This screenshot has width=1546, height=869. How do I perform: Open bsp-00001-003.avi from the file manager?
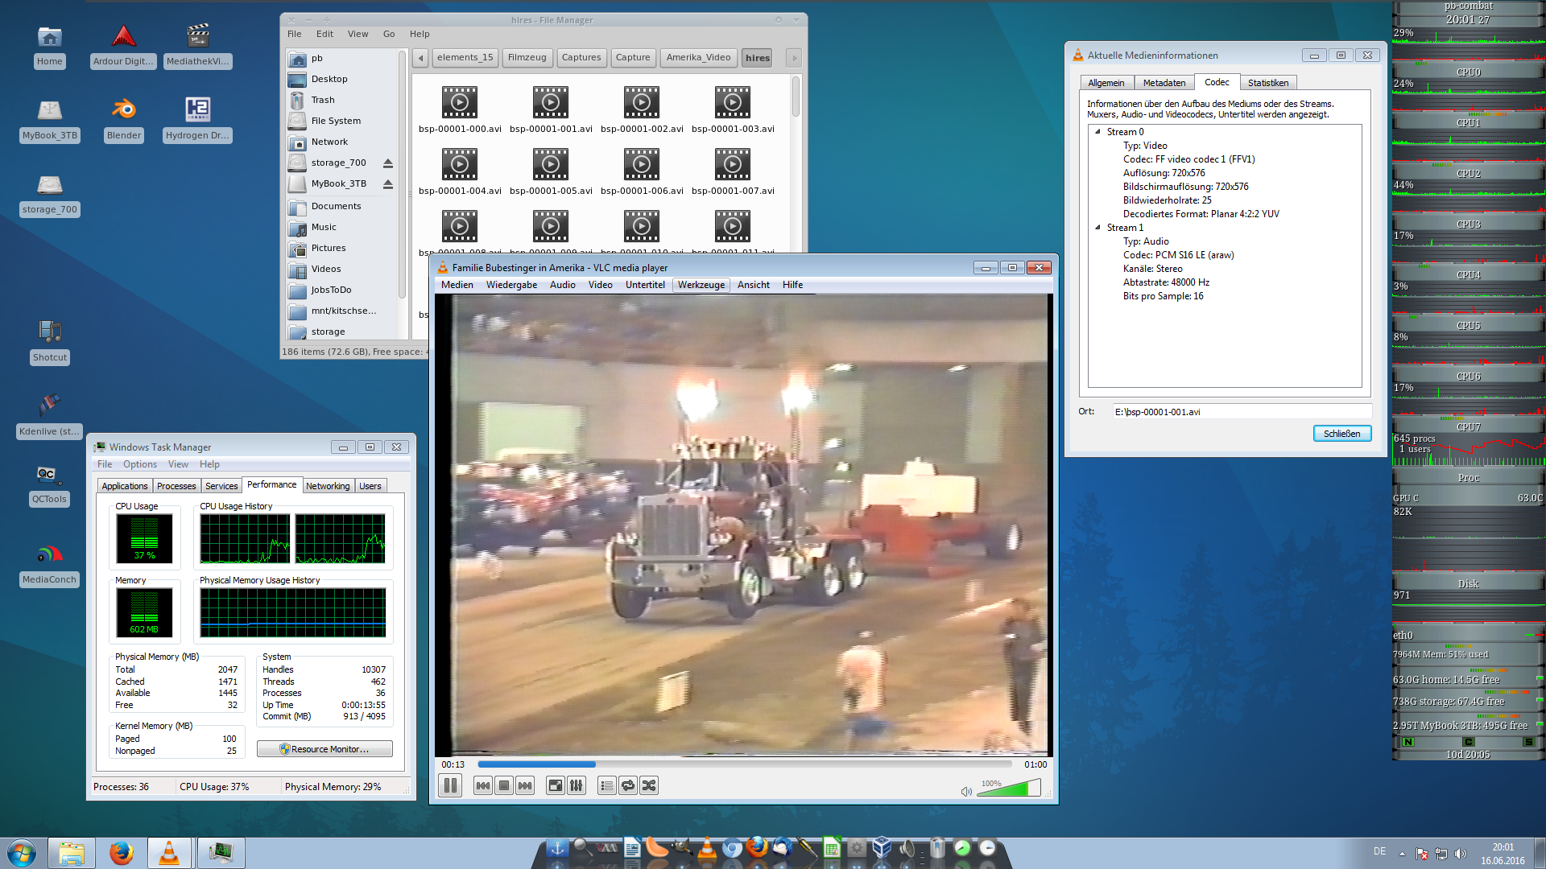(x=732, y=103)
